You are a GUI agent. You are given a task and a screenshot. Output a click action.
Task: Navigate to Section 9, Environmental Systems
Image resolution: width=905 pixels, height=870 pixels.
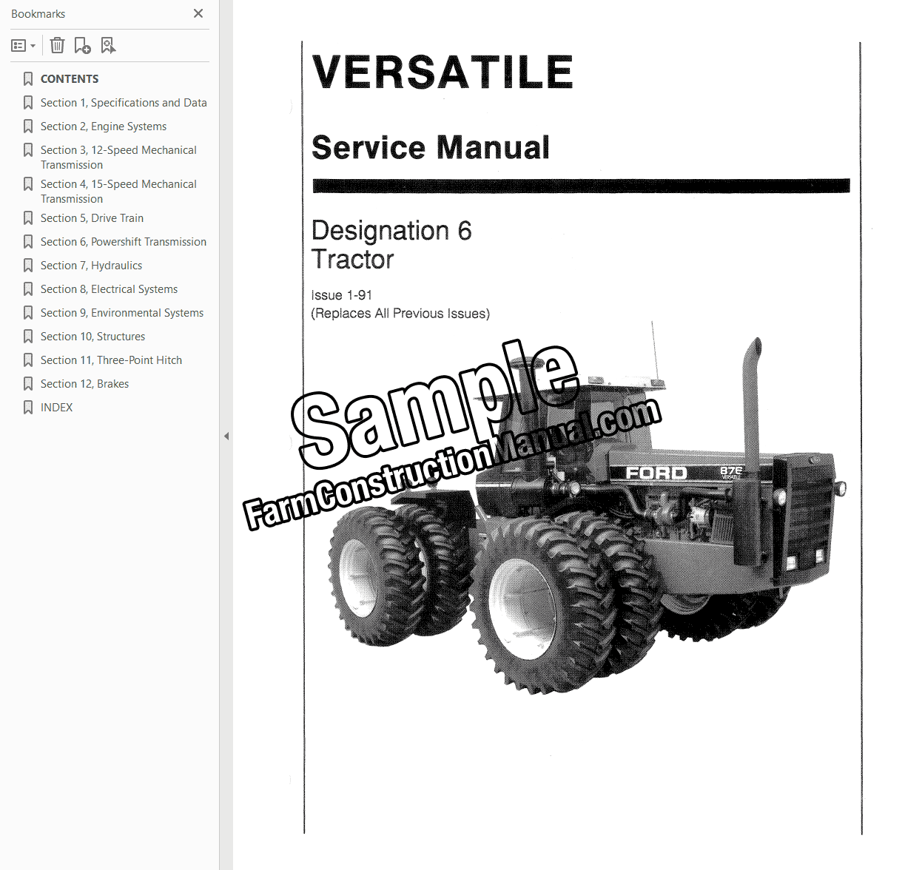pos(122,313)
